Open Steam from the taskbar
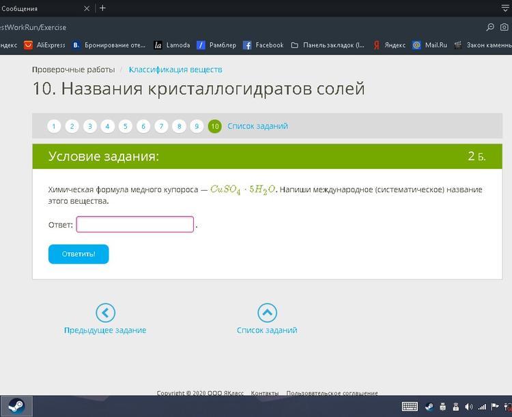The image size is (512, 417). (16, 406)
